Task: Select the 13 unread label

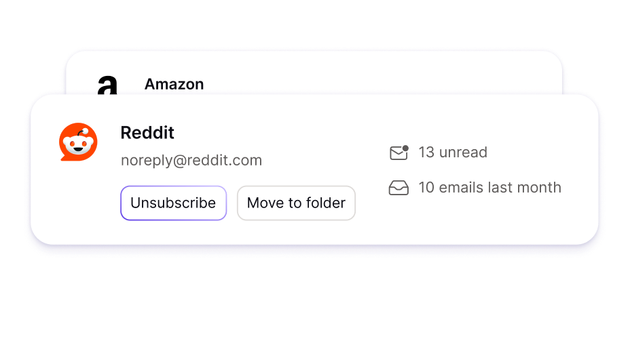Action: pos(453,153)
